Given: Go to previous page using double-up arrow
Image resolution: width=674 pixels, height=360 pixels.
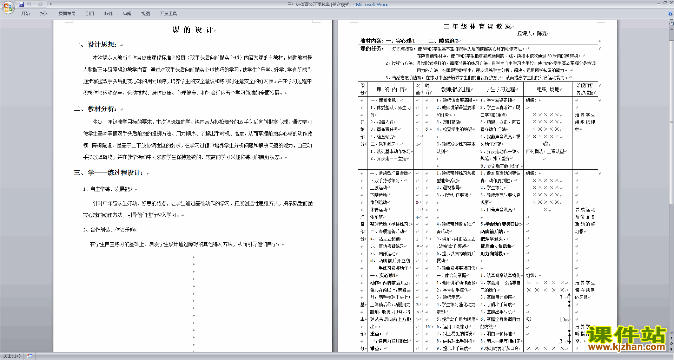Looking at the screenshot, I should tap(672, 338).
